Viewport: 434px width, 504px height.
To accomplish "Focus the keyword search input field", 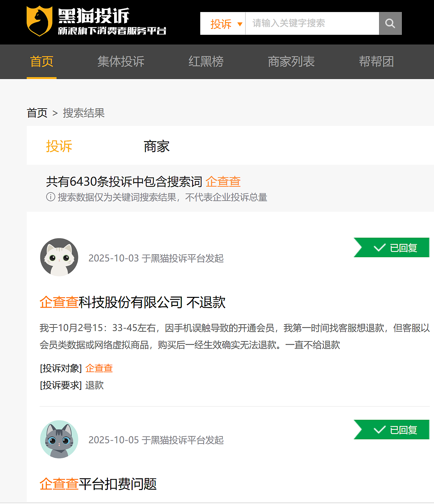I will click(x=312, y=23).
